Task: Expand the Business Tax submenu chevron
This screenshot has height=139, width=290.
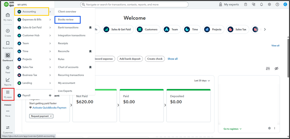Action: coord(50,75)
